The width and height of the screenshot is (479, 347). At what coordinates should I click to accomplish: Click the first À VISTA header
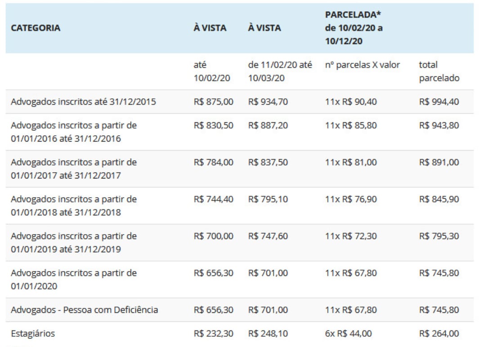point(210,28)
